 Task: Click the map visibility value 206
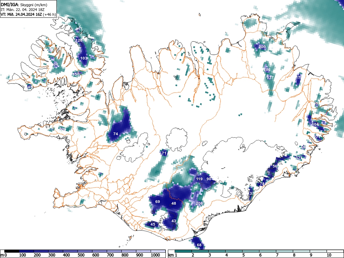point(199,203)
